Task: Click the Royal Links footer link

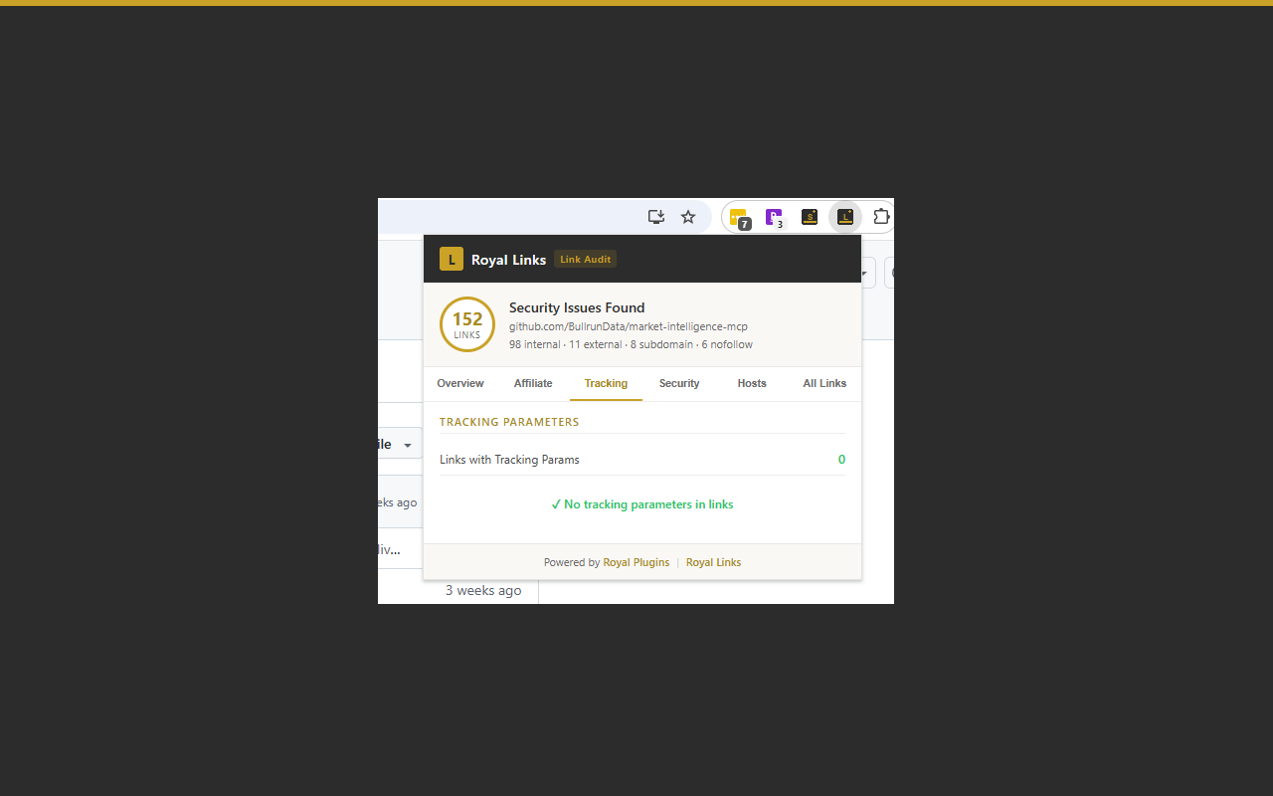Action: tap(713, 562)
